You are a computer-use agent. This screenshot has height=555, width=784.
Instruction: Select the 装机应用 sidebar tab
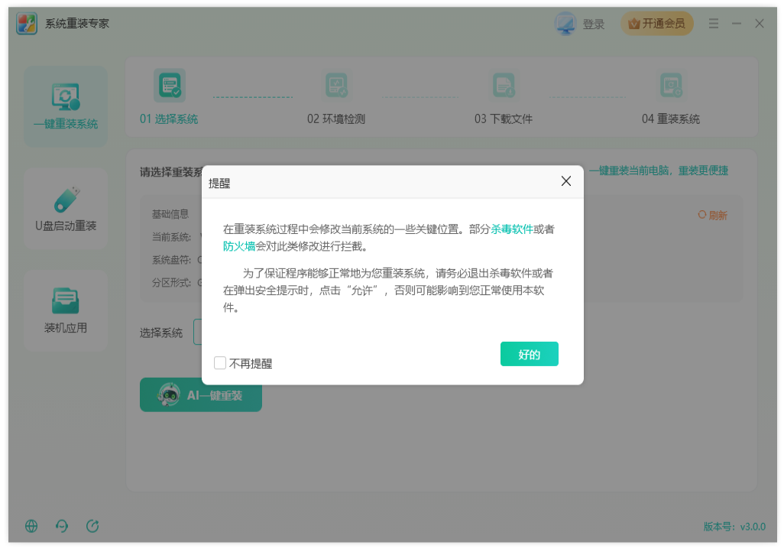66,311
